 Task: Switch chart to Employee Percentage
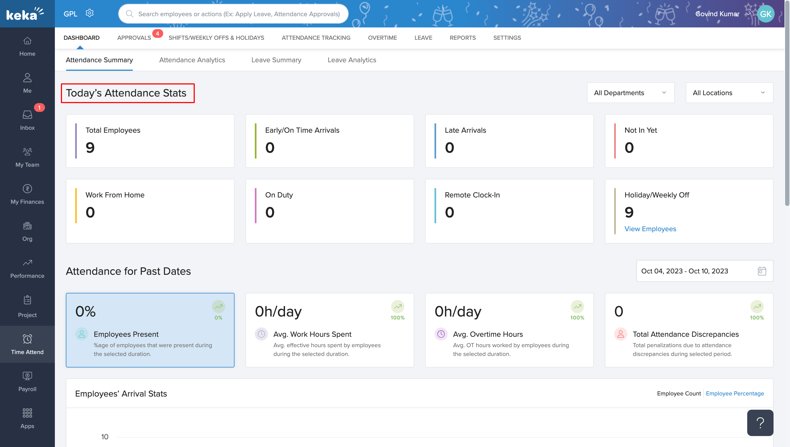[734, 393]
